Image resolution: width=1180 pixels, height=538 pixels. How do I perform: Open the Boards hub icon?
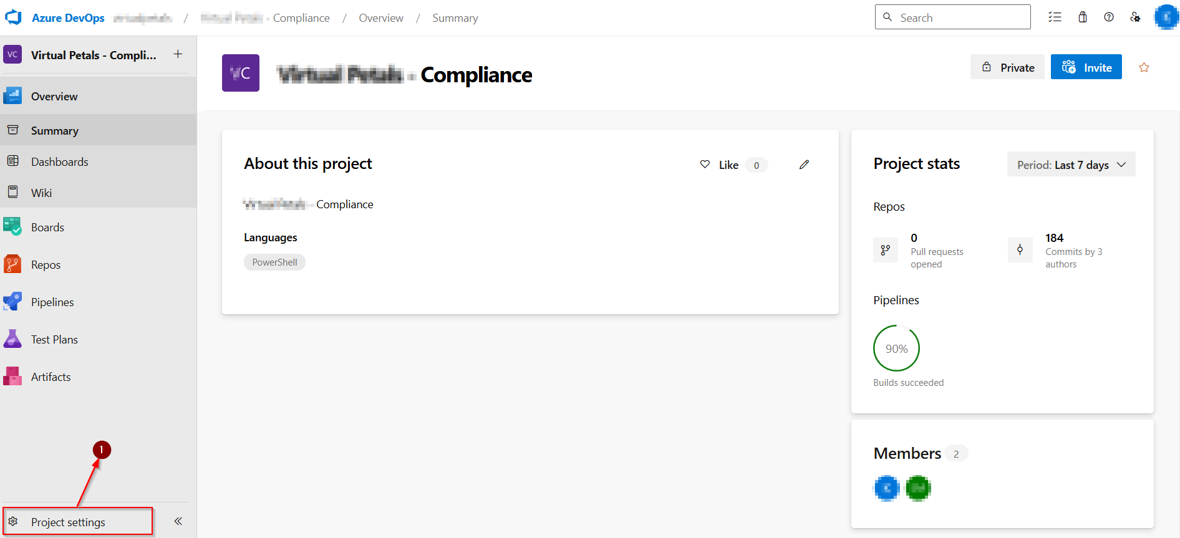point(12,227)
